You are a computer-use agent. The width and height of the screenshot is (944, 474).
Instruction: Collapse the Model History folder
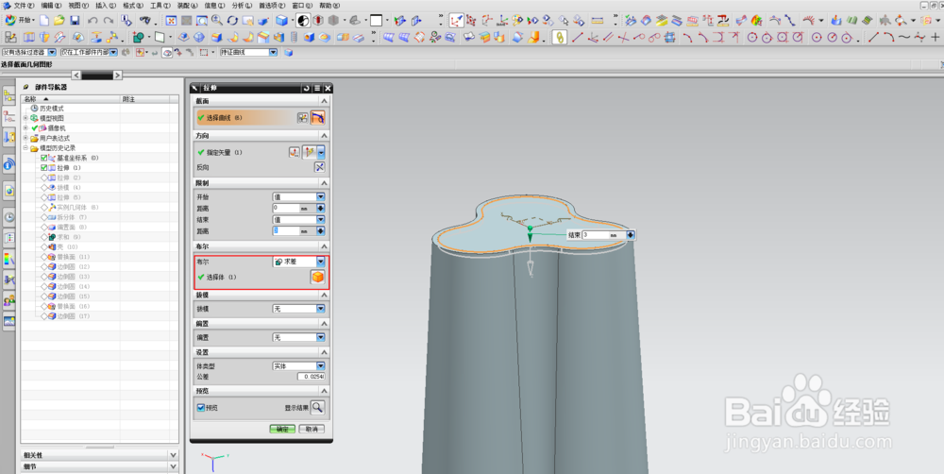click(x=25, y=148)
